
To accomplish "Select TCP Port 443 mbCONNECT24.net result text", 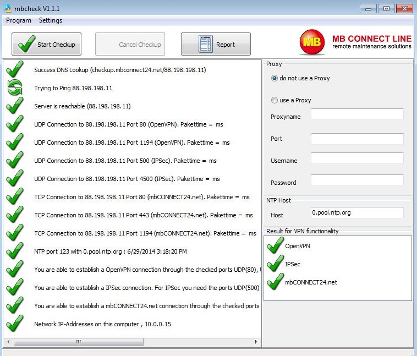I will 144,215.
